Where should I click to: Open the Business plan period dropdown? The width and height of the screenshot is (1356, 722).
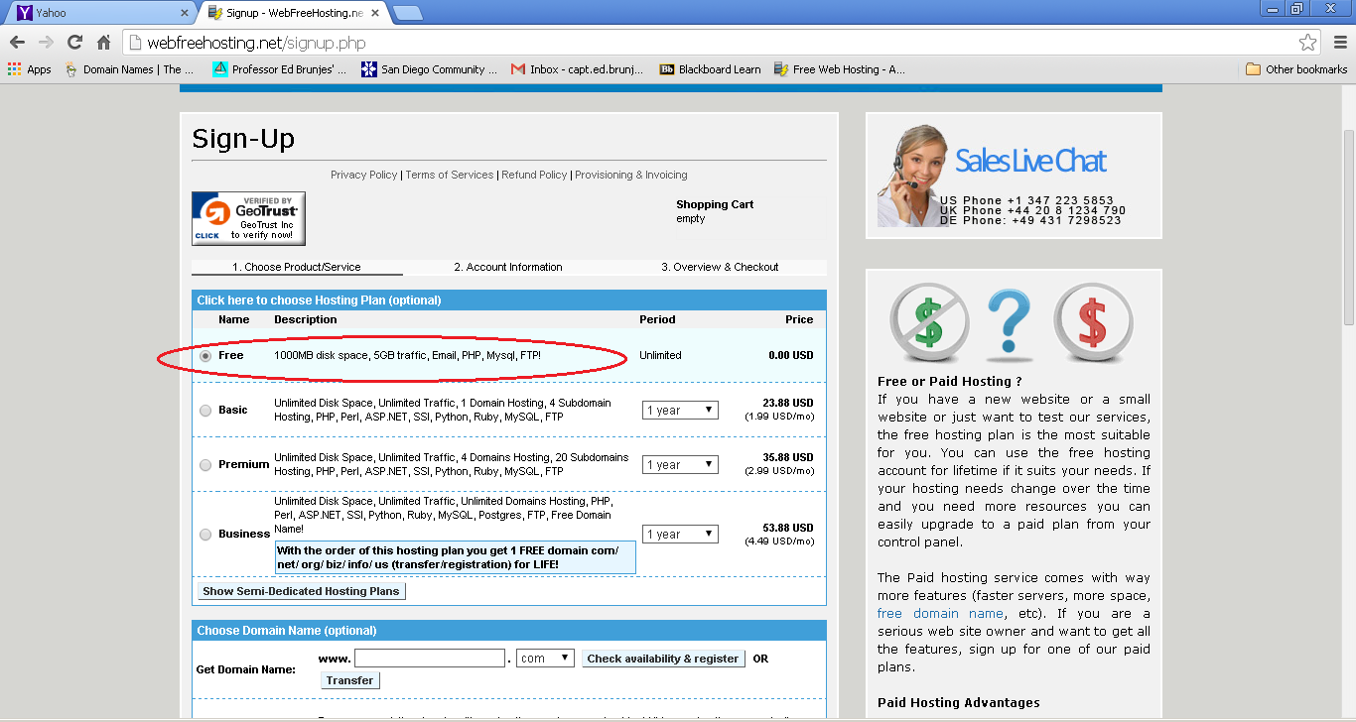pos(680,534)
